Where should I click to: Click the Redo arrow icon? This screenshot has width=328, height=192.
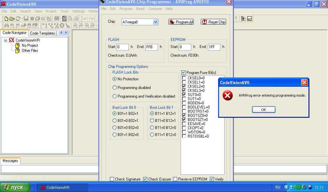click(x=91, y=19)
